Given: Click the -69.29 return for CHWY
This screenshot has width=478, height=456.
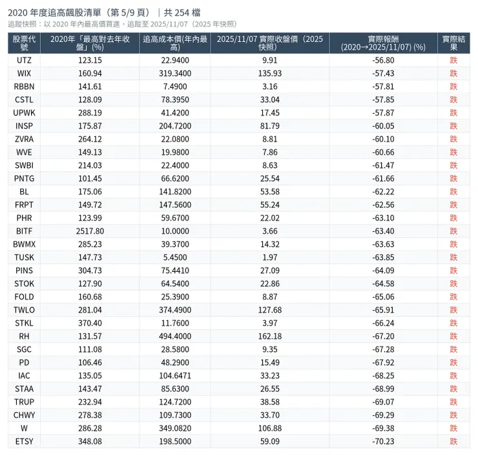Looking at the screenshot, I should [383, 415].
